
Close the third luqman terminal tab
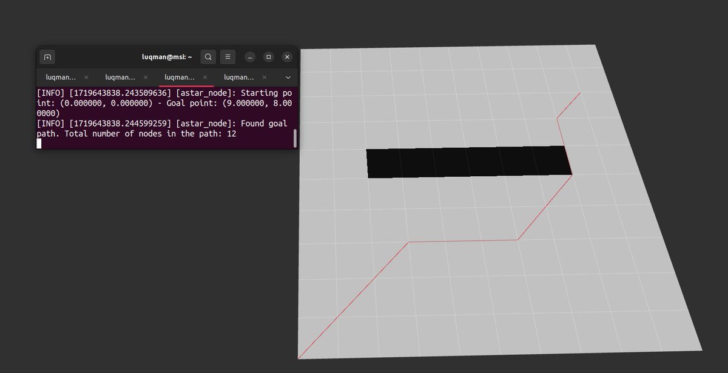click(205, 78)
